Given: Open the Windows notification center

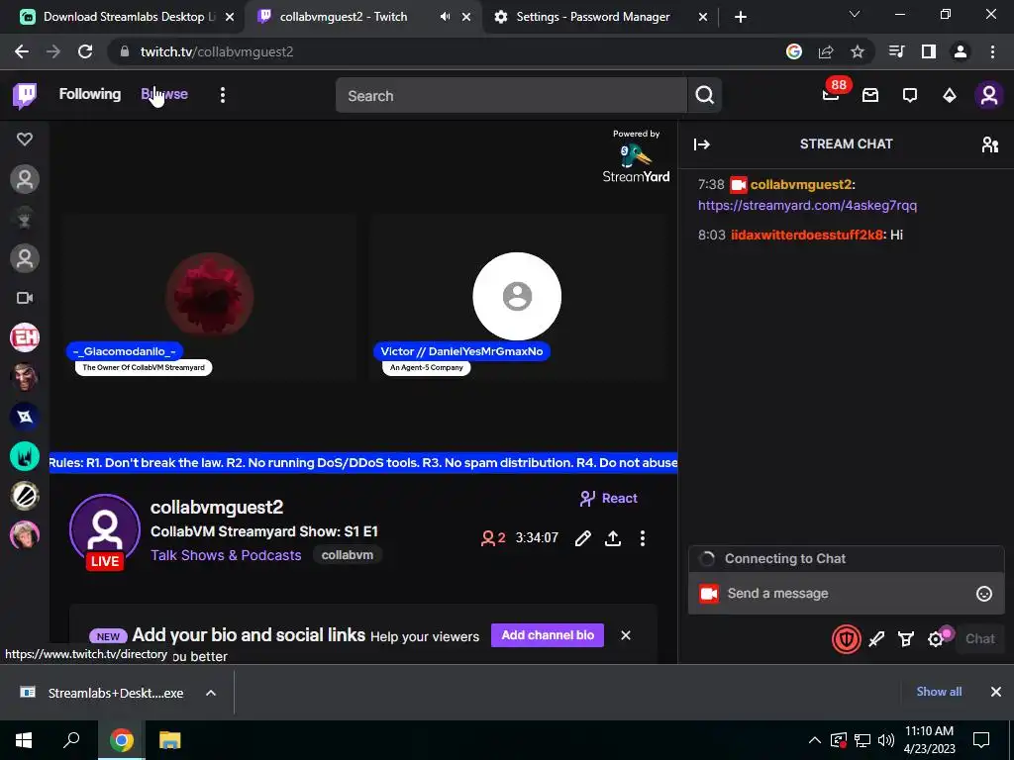Looking at the screenshot, I should (981, 740).
